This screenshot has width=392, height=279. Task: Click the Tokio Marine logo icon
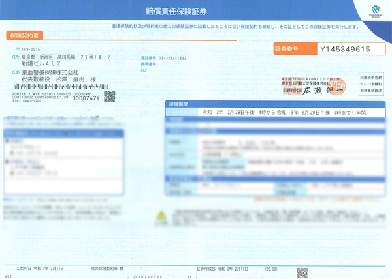coord(376,10)
